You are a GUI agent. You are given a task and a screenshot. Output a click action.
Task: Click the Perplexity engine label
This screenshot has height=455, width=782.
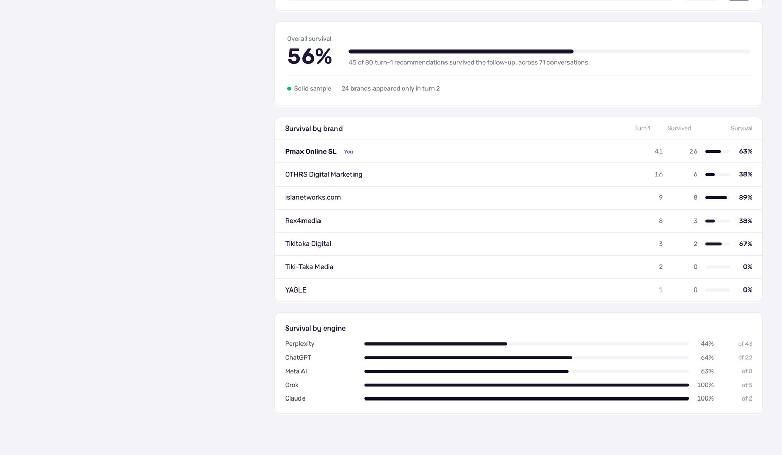[299, 344]
